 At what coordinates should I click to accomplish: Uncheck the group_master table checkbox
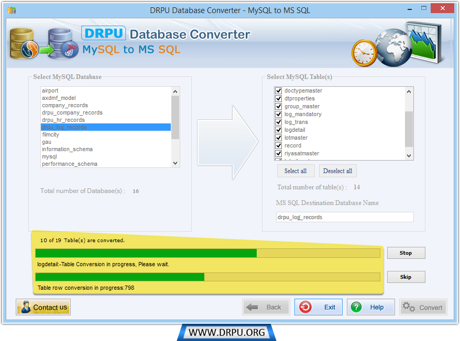click(278, 106)
